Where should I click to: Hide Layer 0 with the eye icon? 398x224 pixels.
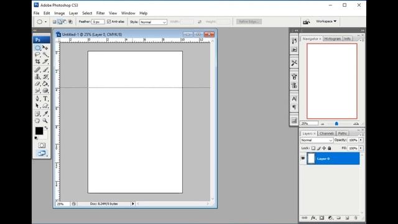coord(303,159)
